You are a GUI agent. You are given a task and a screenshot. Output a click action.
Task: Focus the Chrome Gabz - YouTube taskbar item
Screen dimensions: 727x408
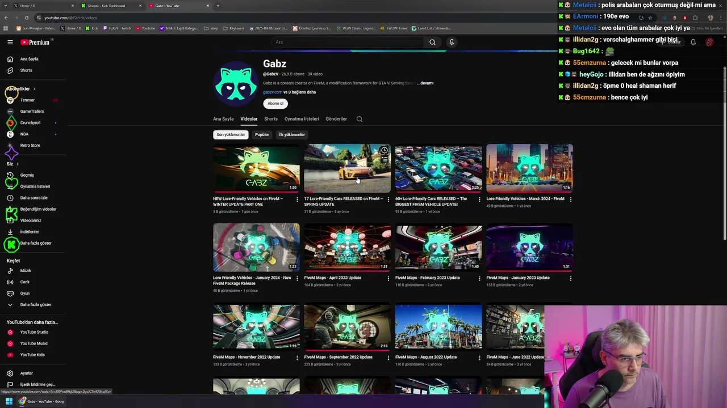41,401
